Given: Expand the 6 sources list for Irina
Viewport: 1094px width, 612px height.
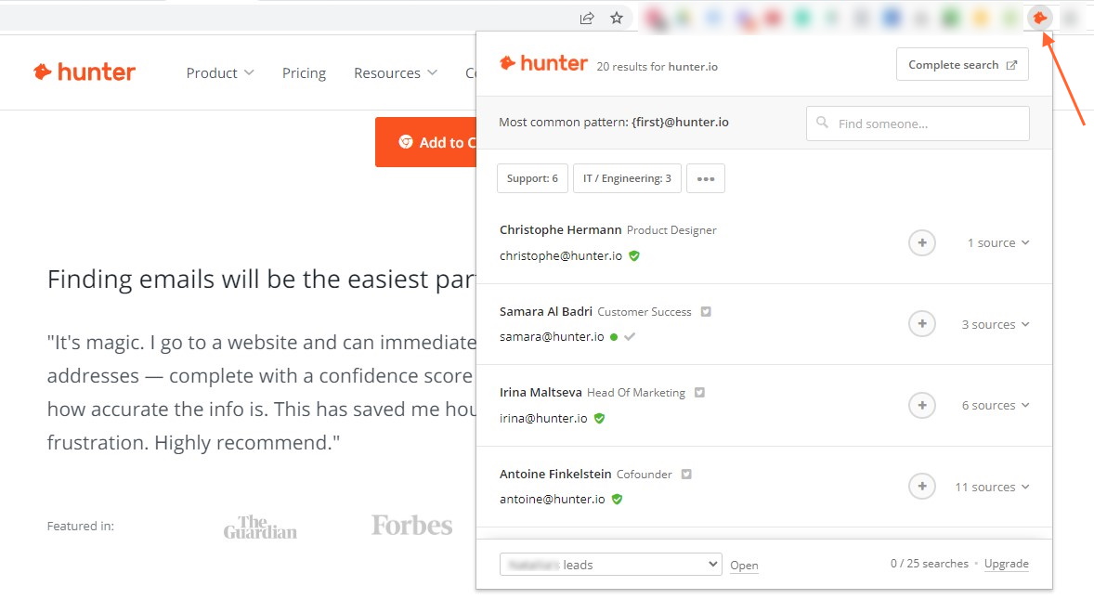Looking at the screenshot, I should [995, 406].
